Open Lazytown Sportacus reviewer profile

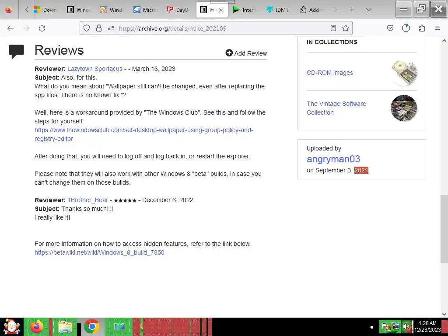pos(95,69)
